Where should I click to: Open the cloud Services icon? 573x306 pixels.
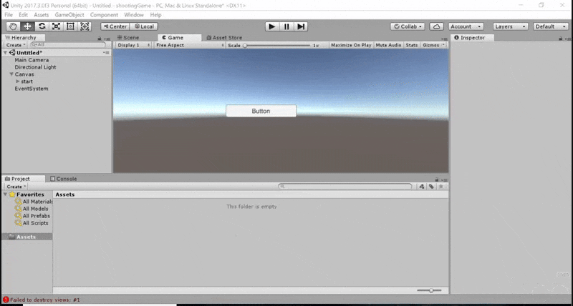pos(436,26)
